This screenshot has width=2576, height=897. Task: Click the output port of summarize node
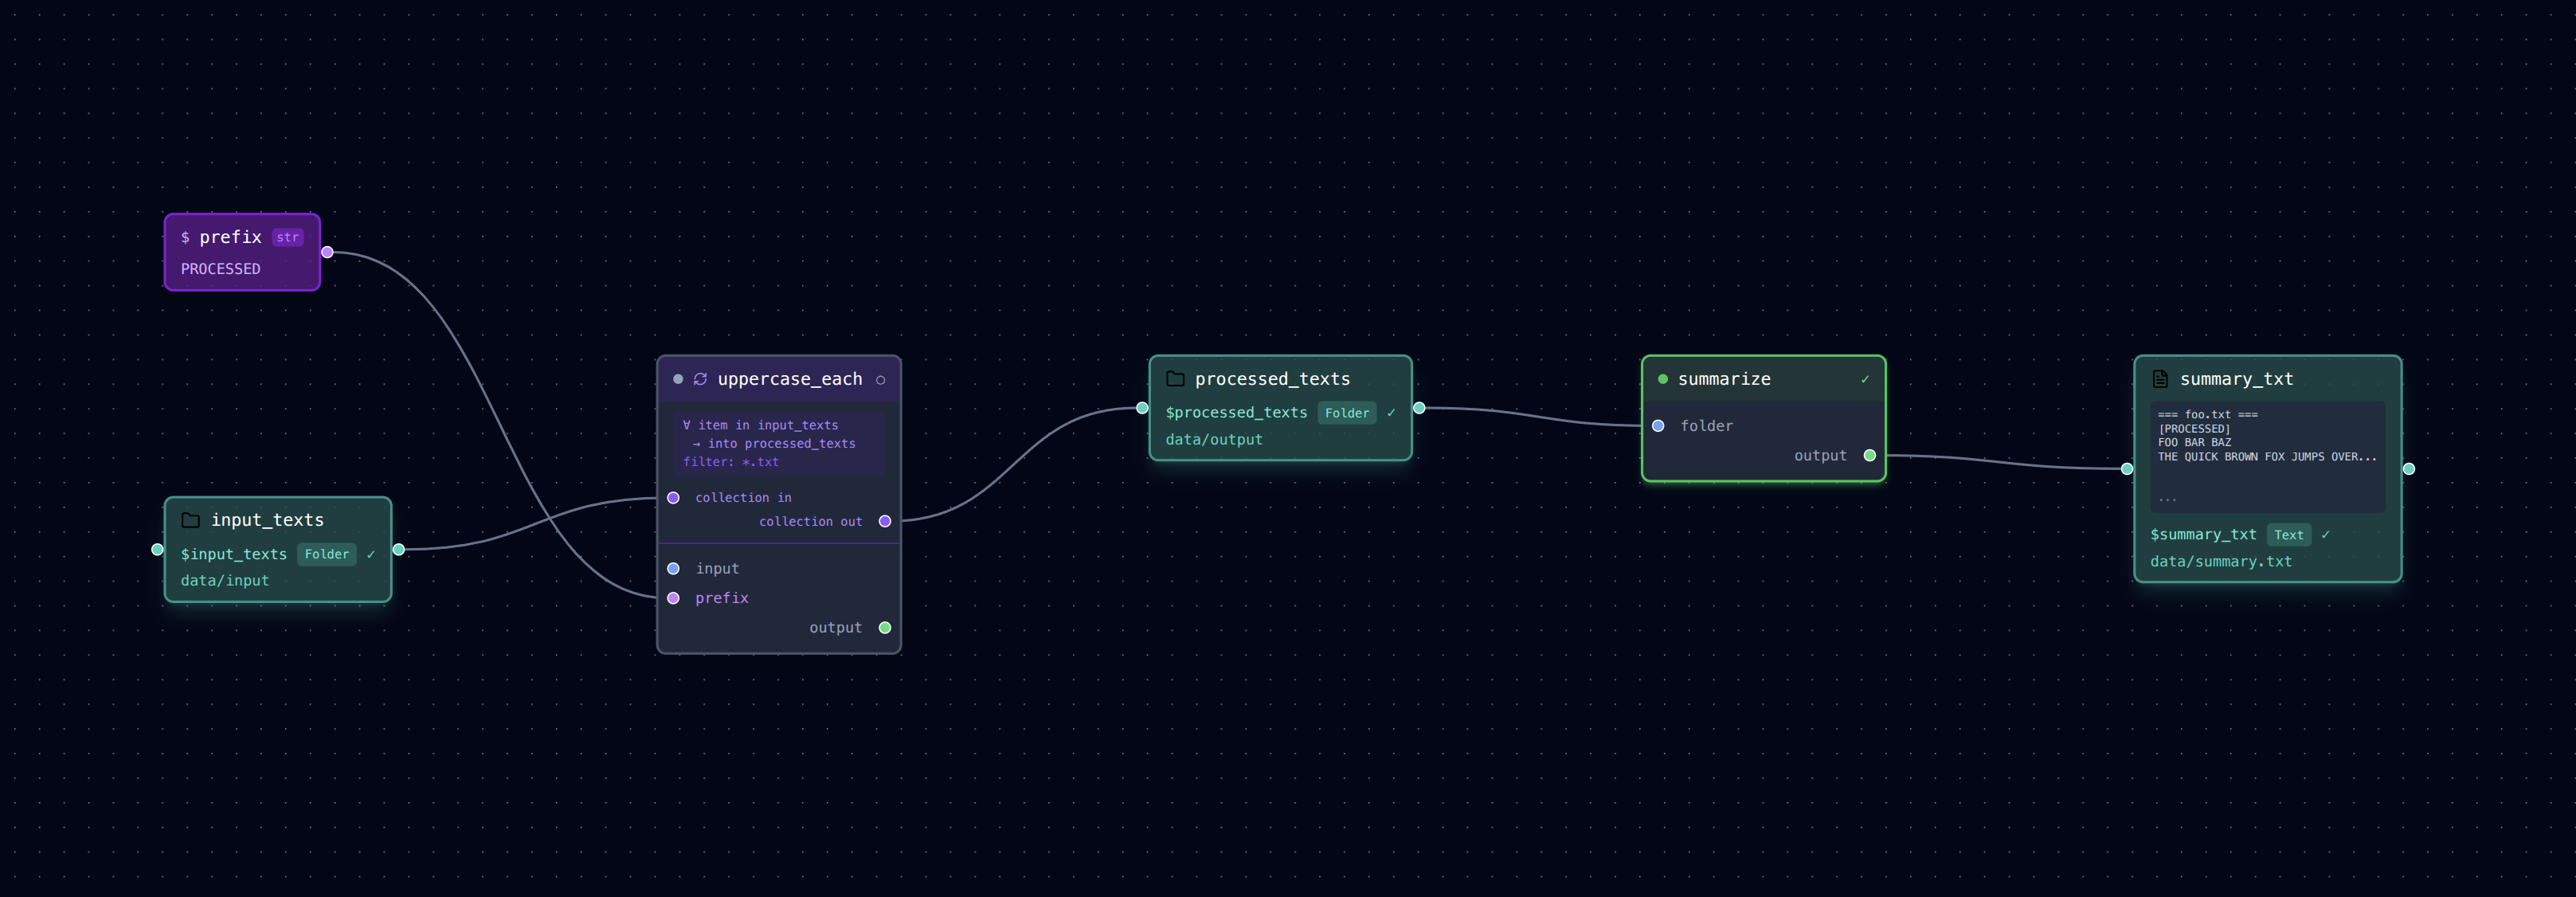tap(1869, 455)
